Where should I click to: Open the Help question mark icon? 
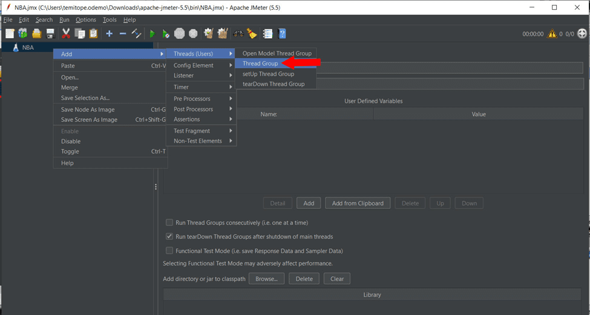click(282, 34)
